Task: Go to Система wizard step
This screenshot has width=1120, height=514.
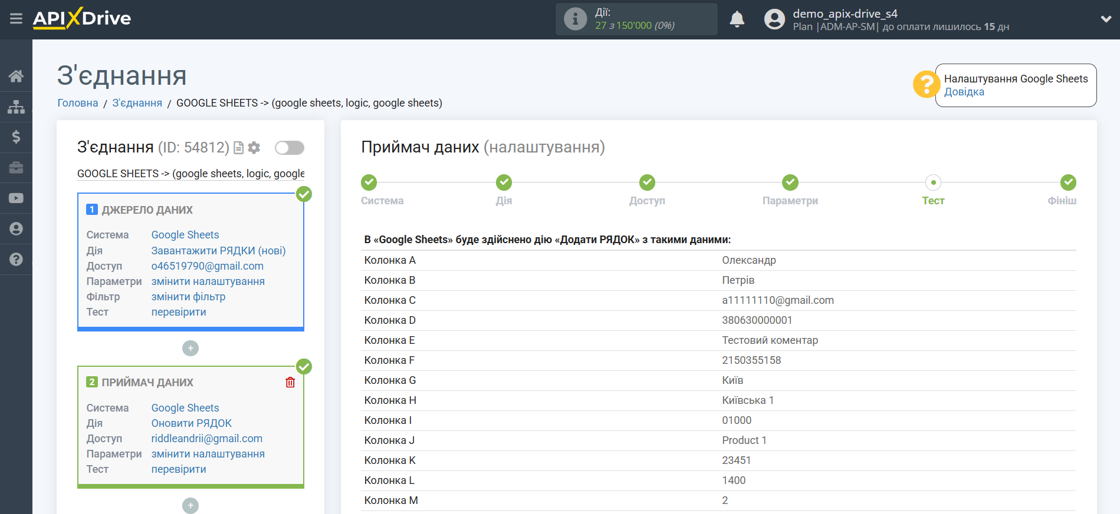Action: click(x=369, y=183)
